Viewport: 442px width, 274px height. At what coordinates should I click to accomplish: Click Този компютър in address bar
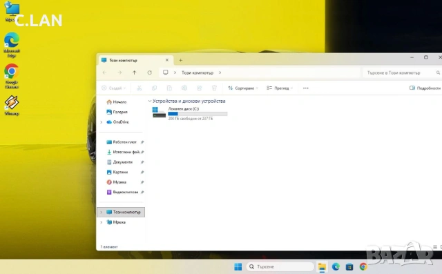[x=198, y=72]
